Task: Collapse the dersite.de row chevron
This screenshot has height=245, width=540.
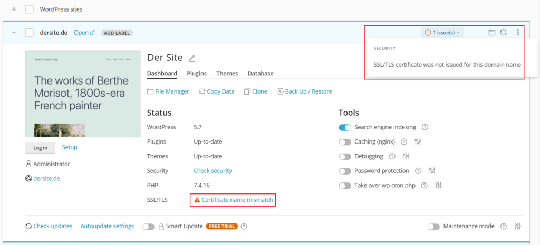Action: point(14,33)
